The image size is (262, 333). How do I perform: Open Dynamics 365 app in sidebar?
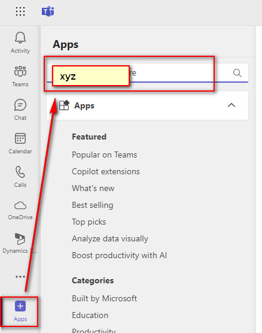click(20, 243)
